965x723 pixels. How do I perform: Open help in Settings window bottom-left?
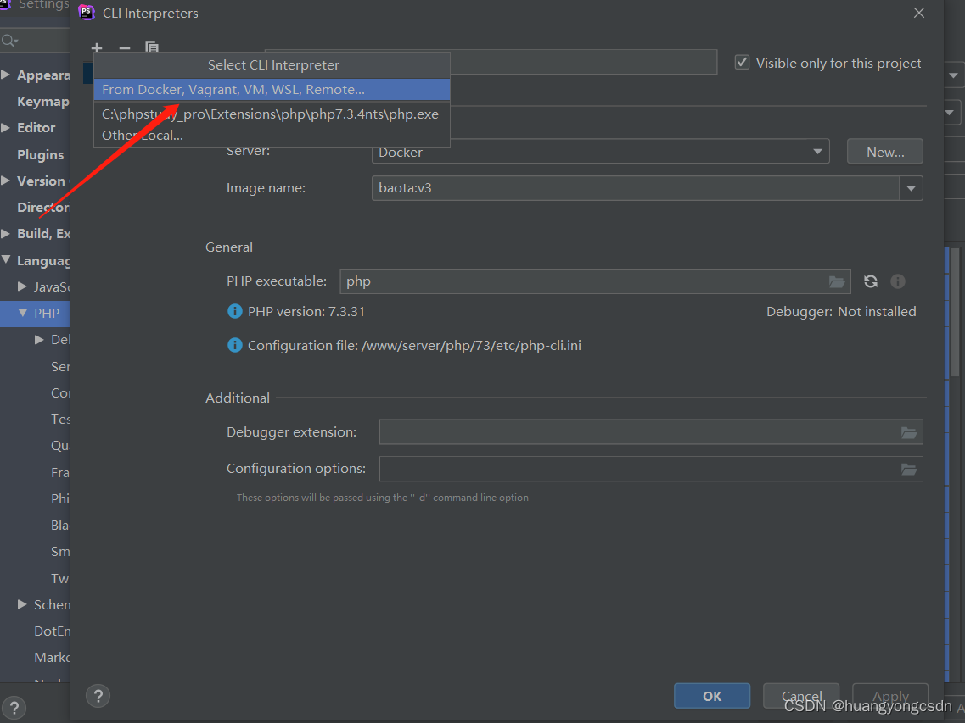point(14,708)
